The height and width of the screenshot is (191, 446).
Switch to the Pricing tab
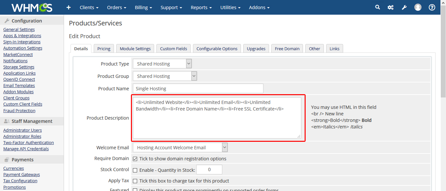(x=104, y=49)
